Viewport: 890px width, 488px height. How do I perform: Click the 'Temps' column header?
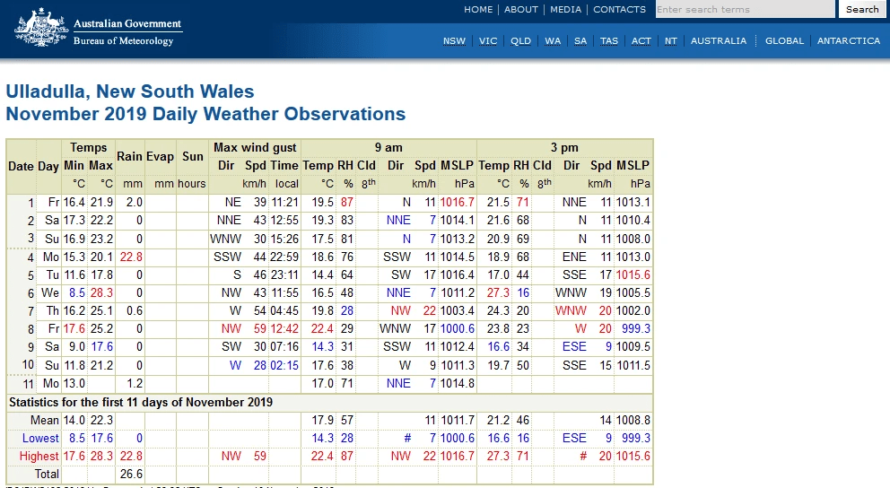(88, 147)
